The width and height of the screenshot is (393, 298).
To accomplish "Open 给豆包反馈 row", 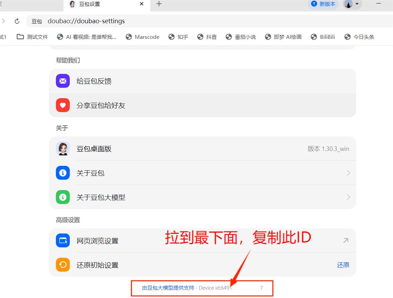I will (x=202, y=81).
